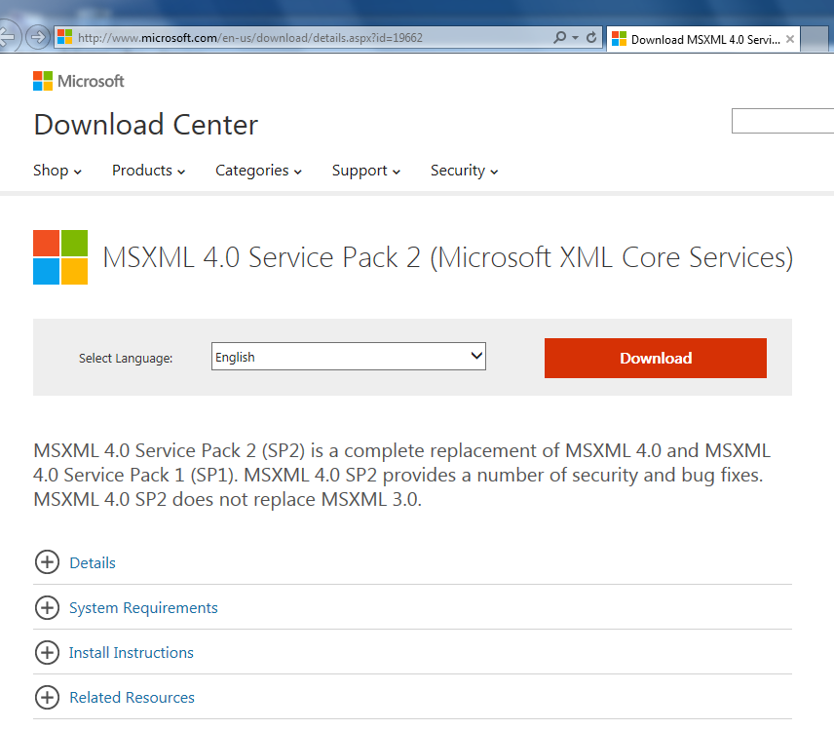Click the plus icon next to System Requirements
The width and height of the screenshot is (834, 730).
click(x=47, y=607)
